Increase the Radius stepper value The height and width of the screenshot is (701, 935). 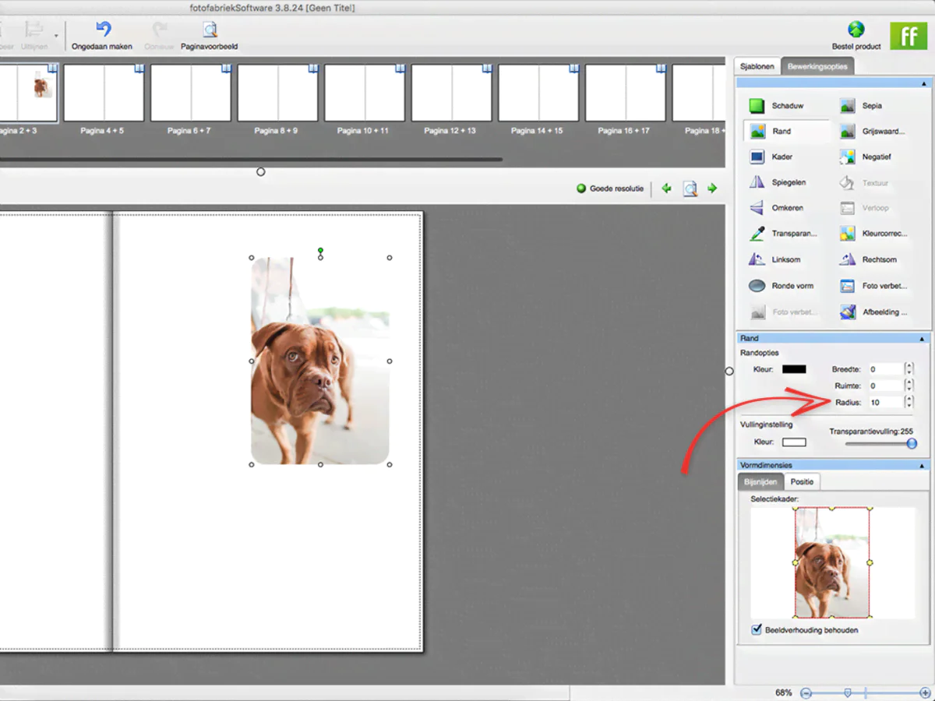(909, 399)
